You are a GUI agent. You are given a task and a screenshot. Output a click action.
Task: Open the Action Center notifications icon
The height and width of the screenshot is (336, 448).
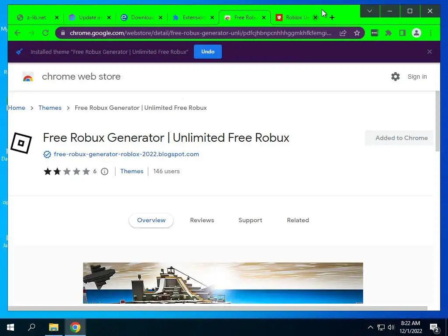tap(434, 328)
